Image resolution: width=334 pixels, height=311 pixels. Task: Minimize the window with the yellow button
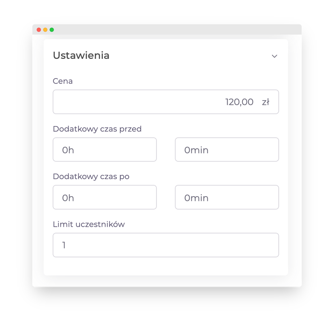click(x=45, y=30)
